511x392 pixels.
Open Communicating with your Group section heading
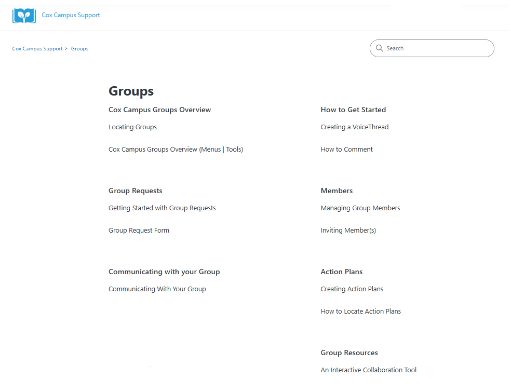[164, 272]
